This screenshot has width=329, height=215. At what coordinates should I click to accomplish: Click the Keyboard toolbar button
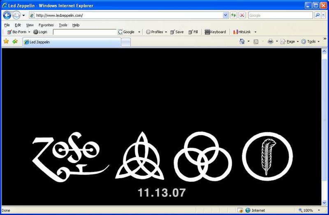(x=215, y=32)
